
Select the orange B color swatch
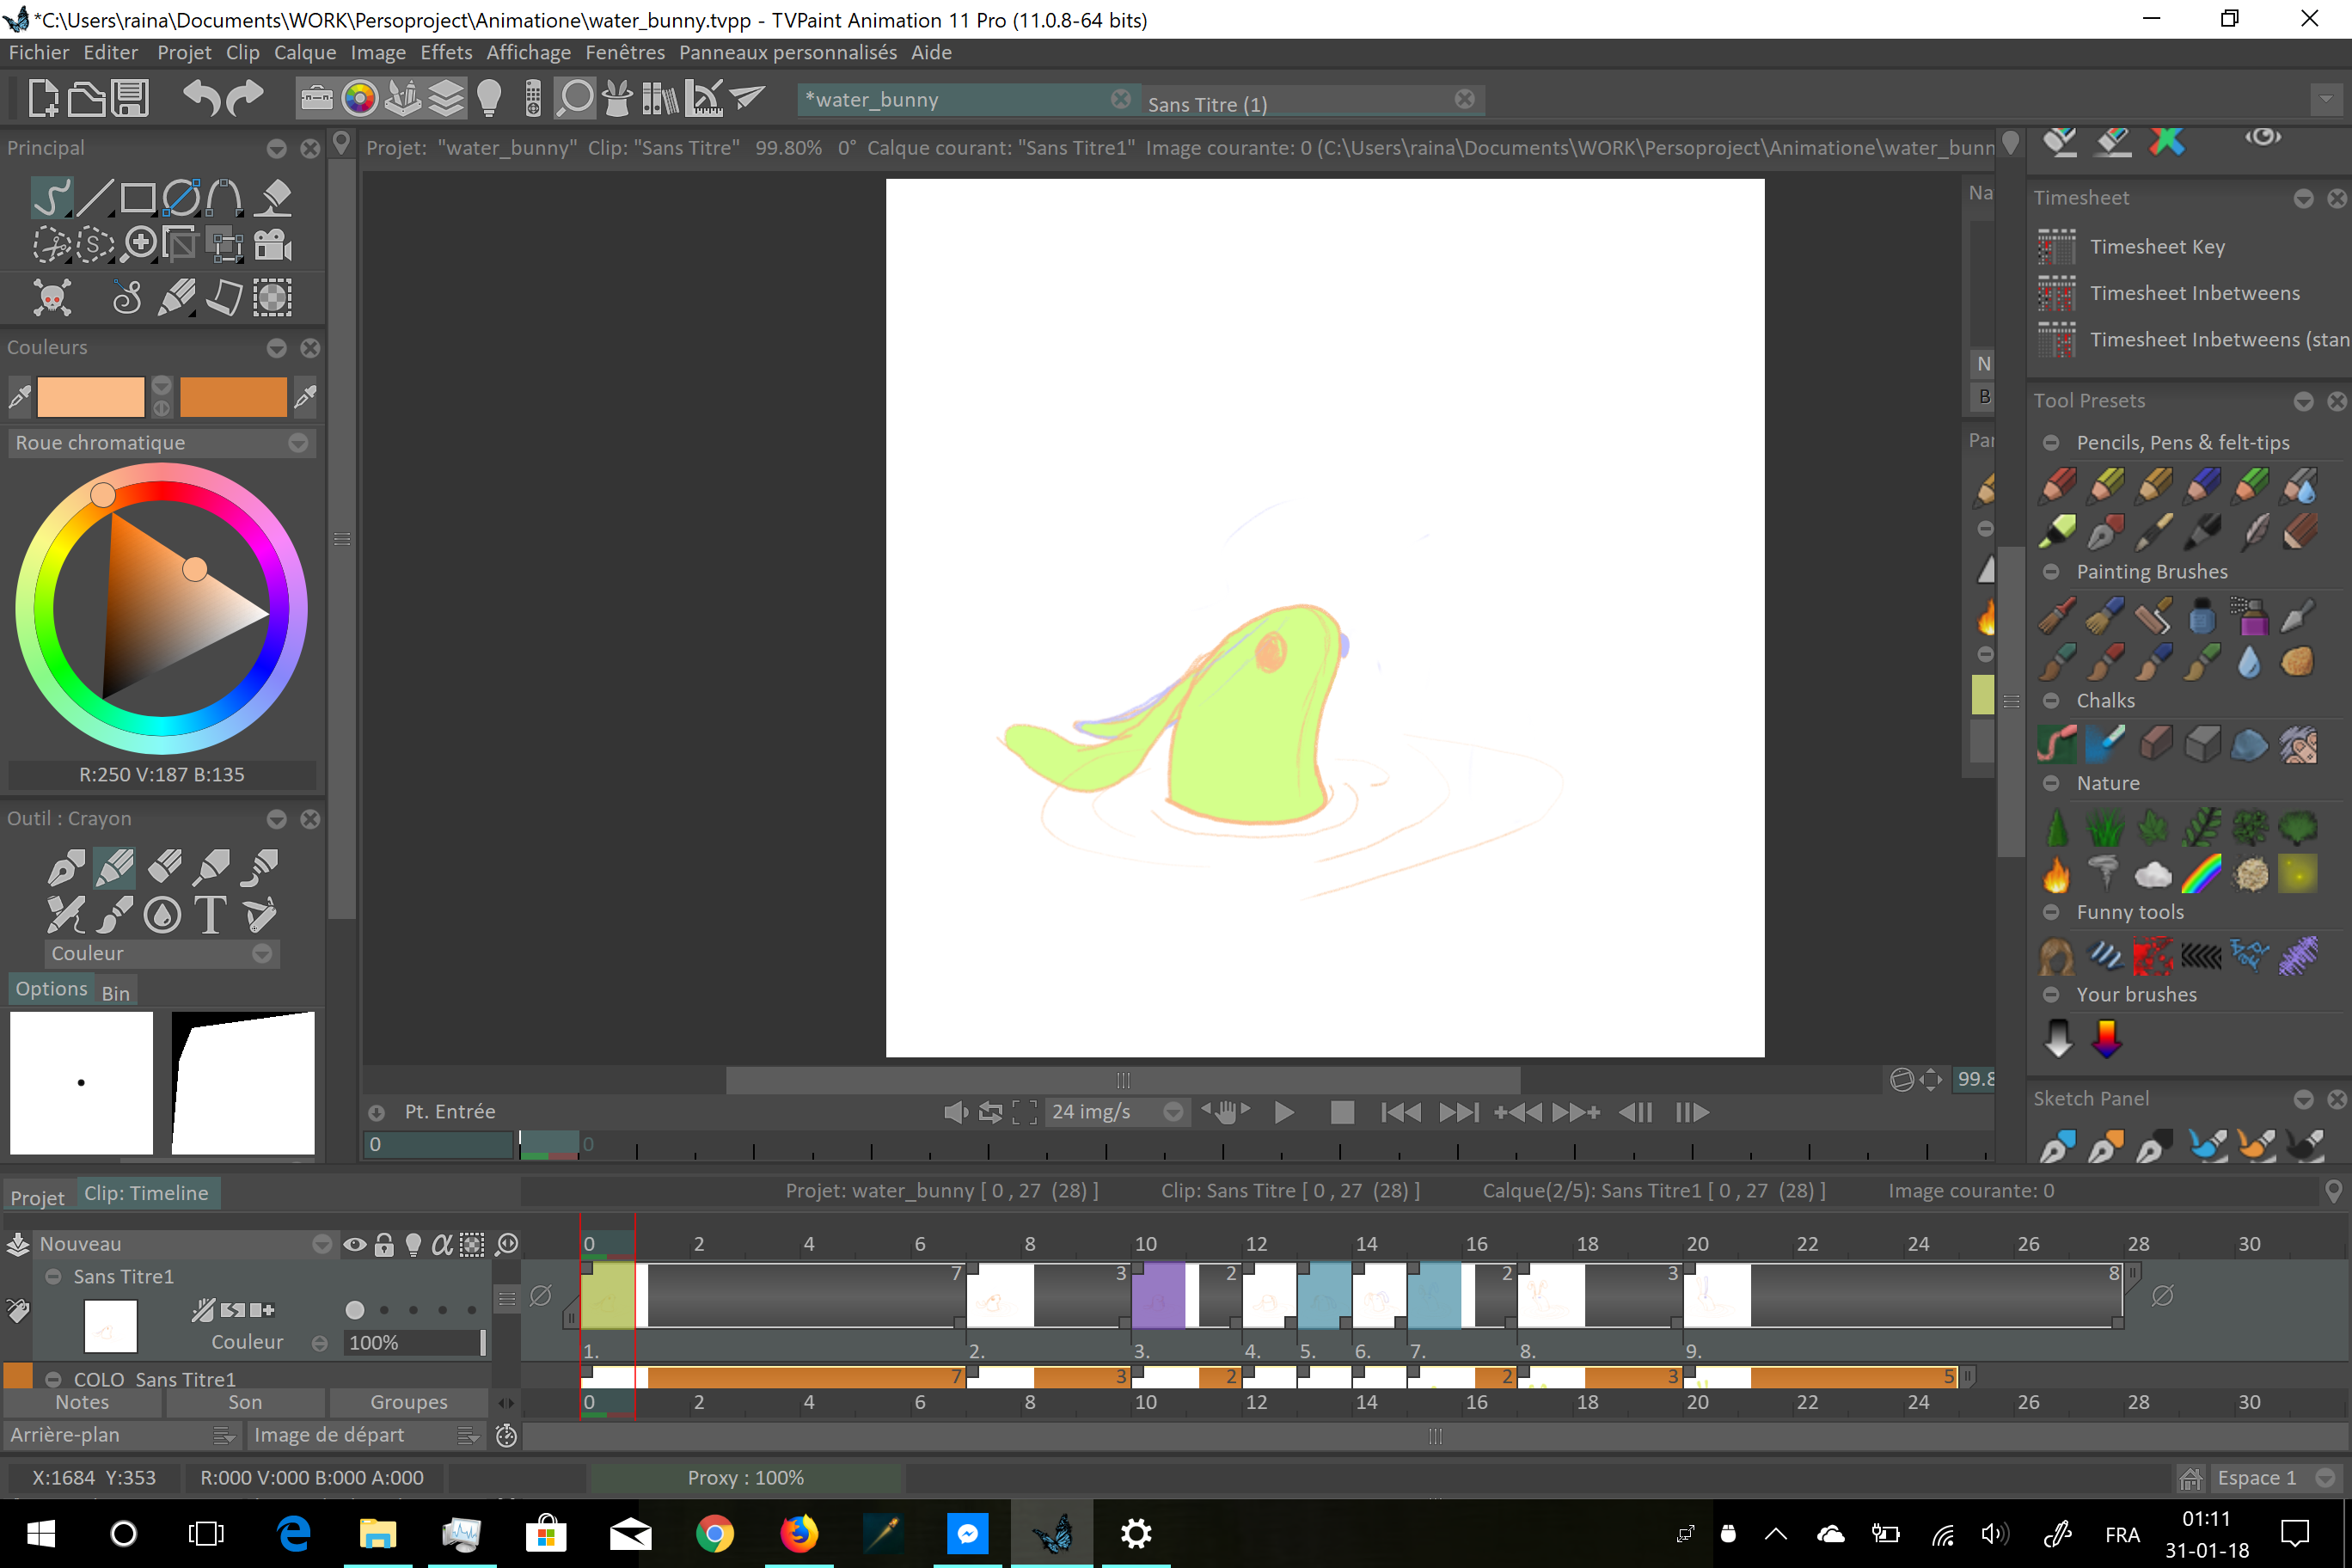point(233,397)
